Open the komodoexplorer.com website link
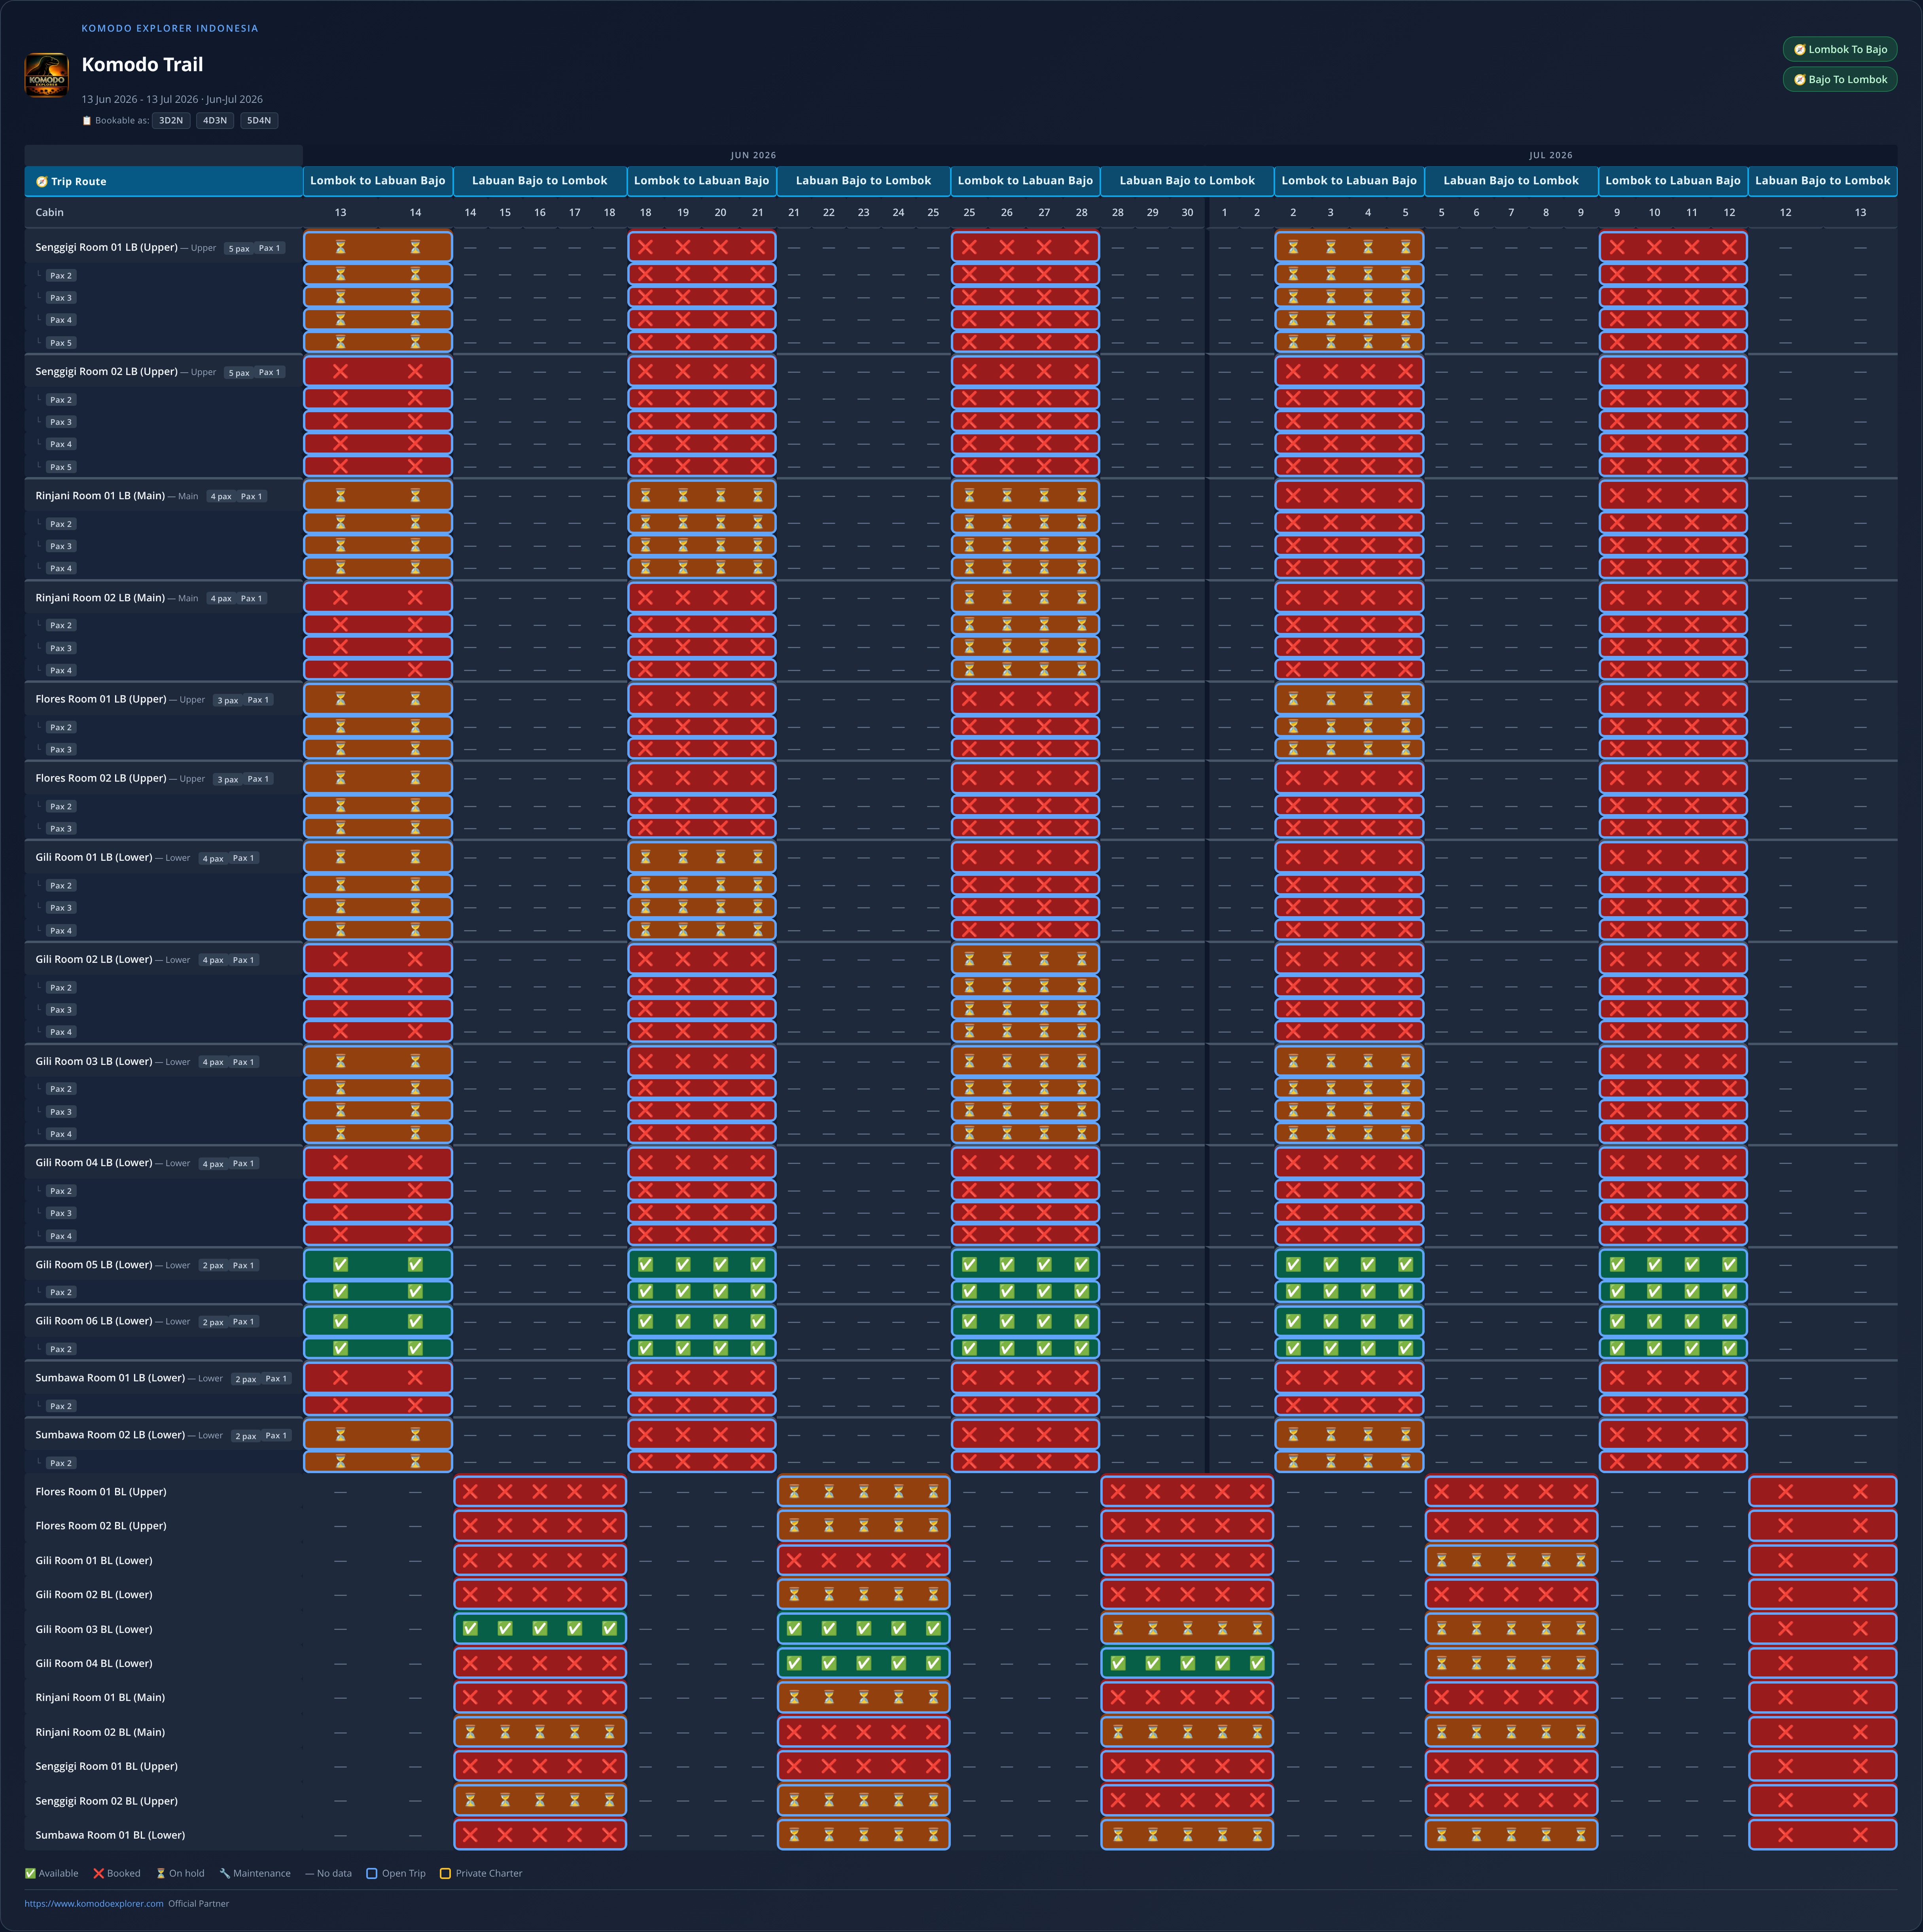The height and width of the screenshot is (1932, 1923). point(94,1904)
